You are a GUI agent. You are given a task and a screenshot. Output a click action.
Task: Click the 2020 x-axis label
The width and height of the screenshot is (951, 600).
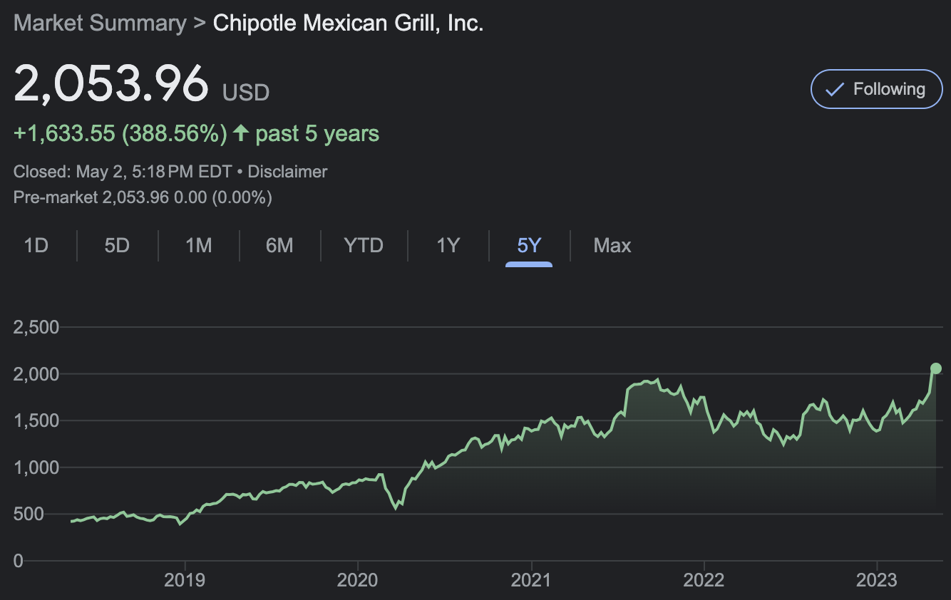pyautogui.click(x=357, y=580)
